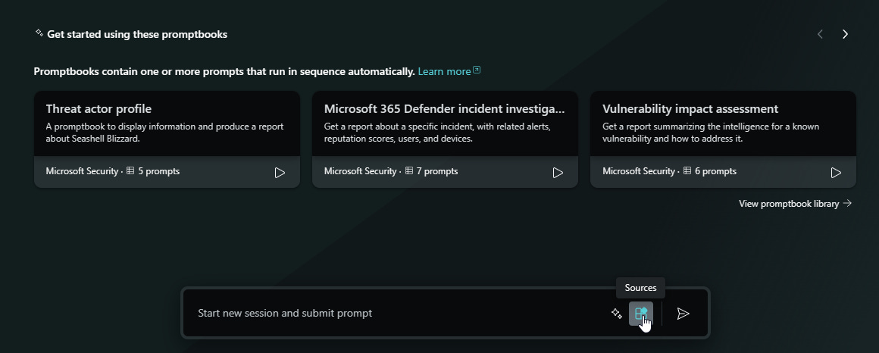Submit prompt with the send arrow icon
Screen dimensions: 879x353
point(683,314)
